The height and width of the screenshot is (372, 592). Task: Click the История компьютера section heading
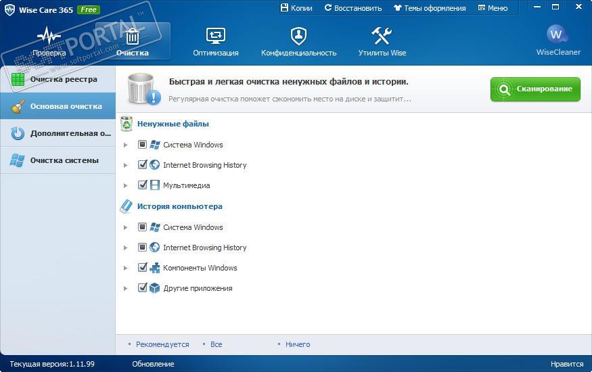point(180,206)
